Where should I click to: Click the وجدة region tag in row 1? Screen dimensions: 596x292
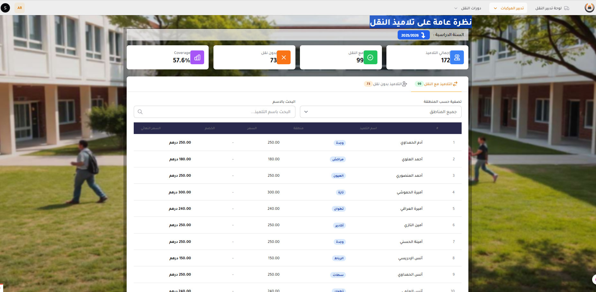click(x=339, y=143)
